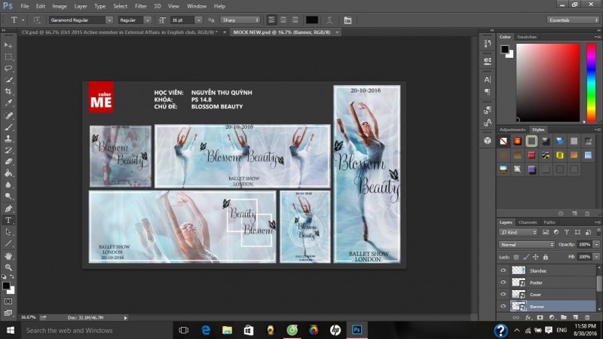Hide the Cover layer
The image size is (603, 339).
click(503, 295)
